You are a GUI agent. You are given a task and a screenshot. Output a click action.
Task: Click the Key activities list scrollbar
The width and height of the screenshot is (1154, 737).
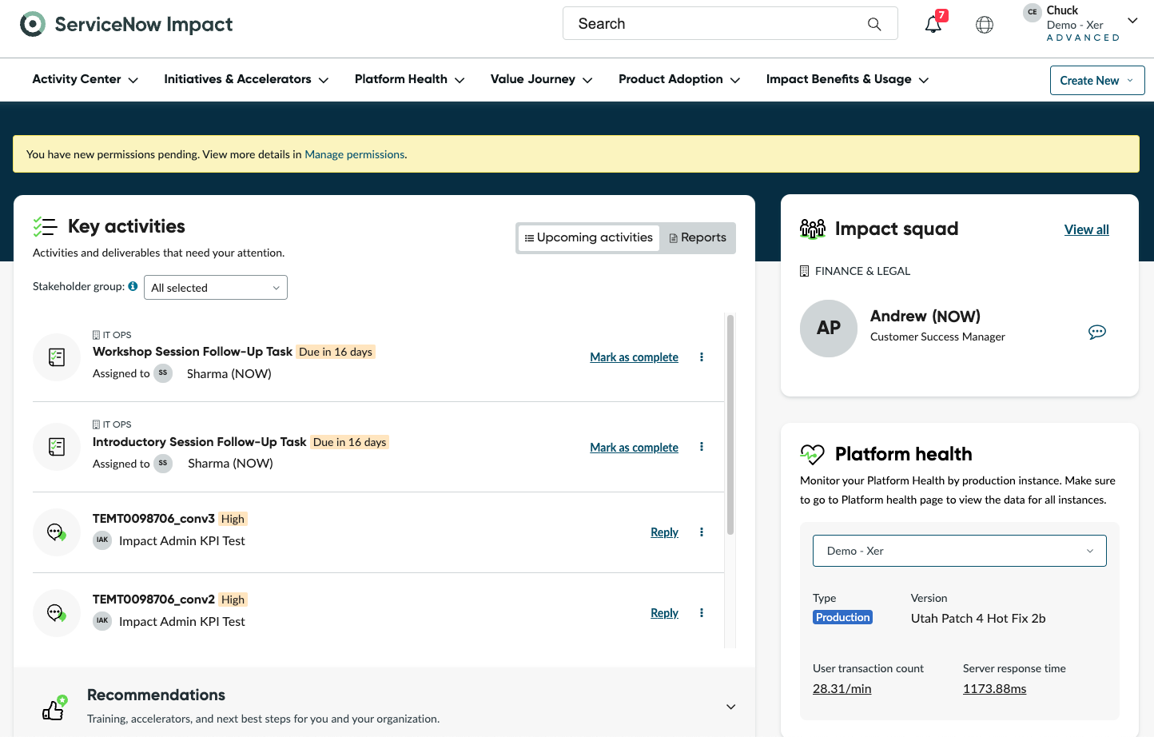[x=730, y=424]
